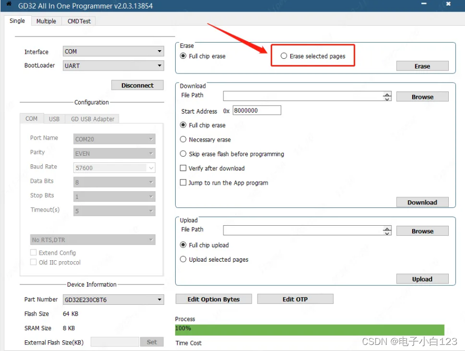Switch to the Multiple tab
Viewport: 465px width, 351px height.
[x=46, y=21]
